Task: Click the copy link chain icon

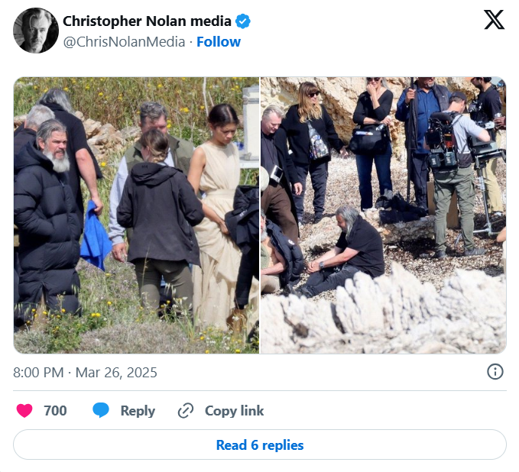Action: [x=185, y=411]
